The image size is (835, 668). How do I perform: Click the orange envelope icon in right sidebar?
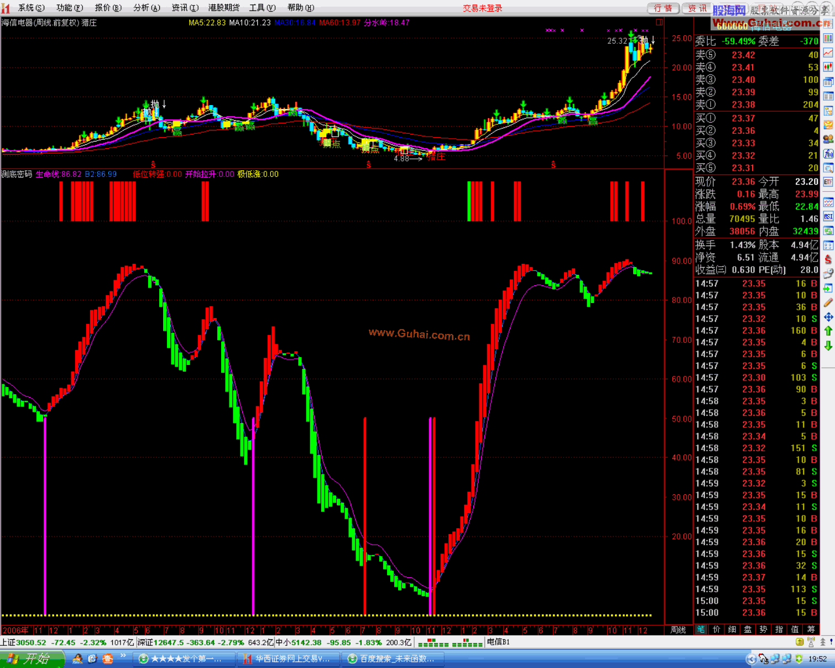tap(828, 125)
